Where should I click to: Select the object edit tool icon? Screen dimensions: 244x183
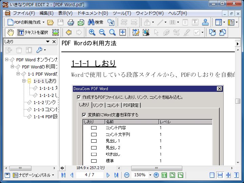click(146, 33)
